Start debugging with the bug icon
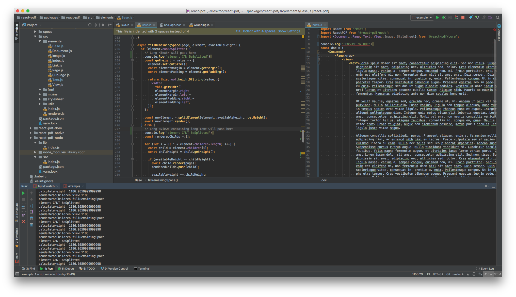Viewport: 516px width, 297px height. click(444, 17)
